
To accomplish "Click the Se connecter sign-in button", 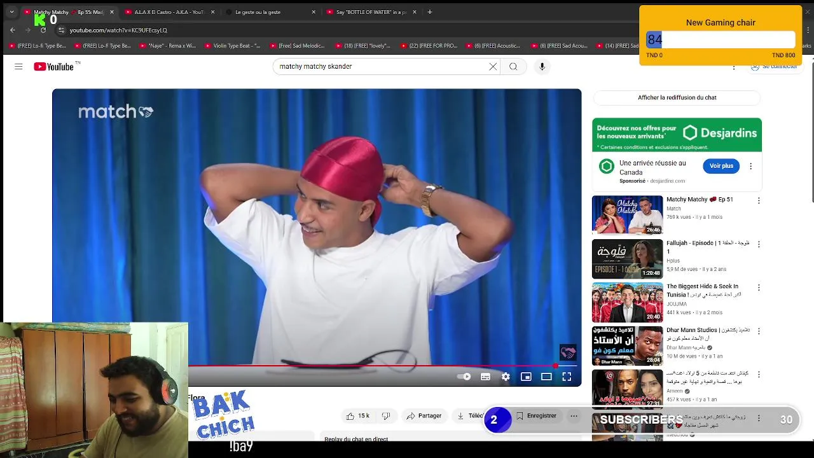I will click(x=774, y=66).
